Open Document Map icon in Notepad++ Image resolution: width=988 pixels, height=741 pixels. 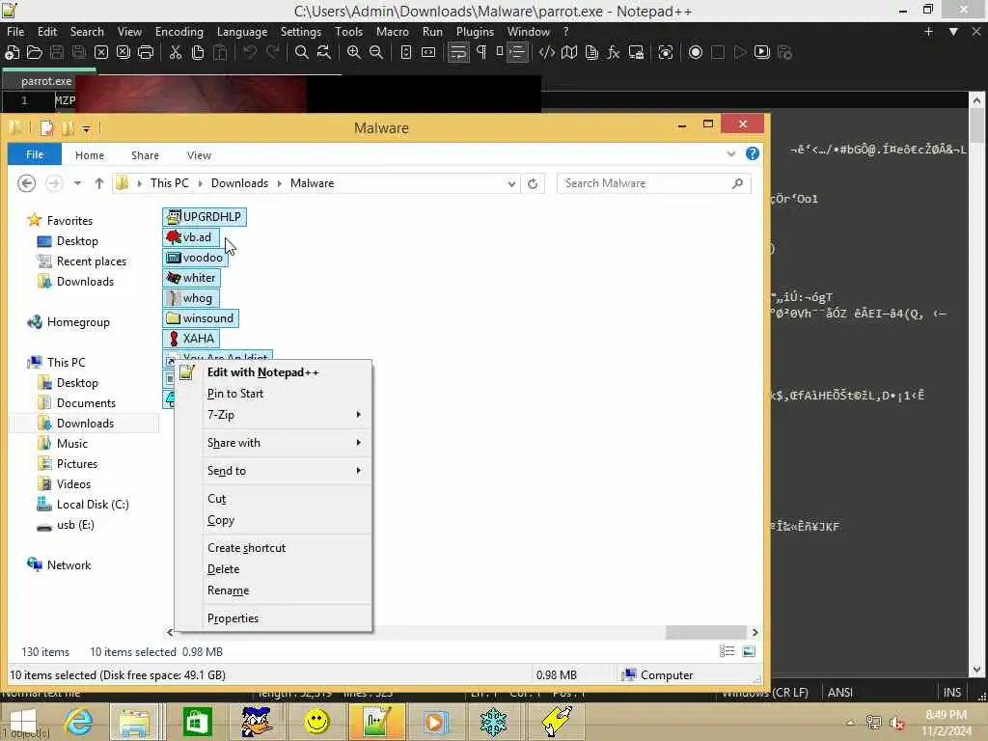pyautogui.click(x=569, y=53)
